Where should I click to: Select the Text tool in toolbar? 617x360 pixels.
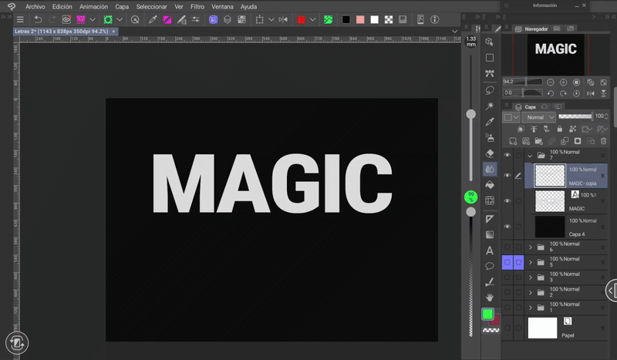coord(489,251)
